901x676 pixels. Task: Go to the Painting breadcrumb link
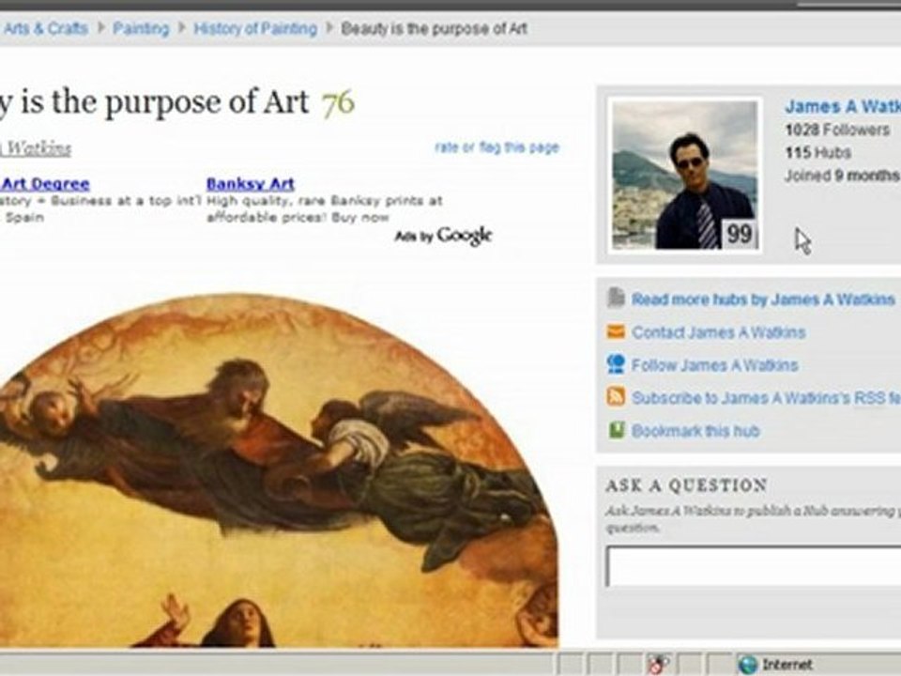[141, 28]
